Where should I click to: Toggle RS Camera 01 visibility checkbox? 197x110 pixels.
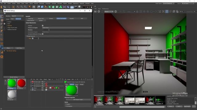(42, 84)
